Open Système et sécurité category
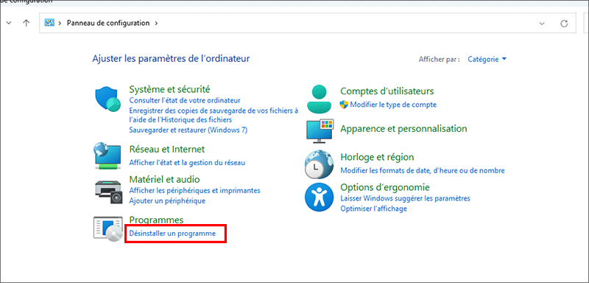This screenshot has height=283, width=589. coord(169,89)
